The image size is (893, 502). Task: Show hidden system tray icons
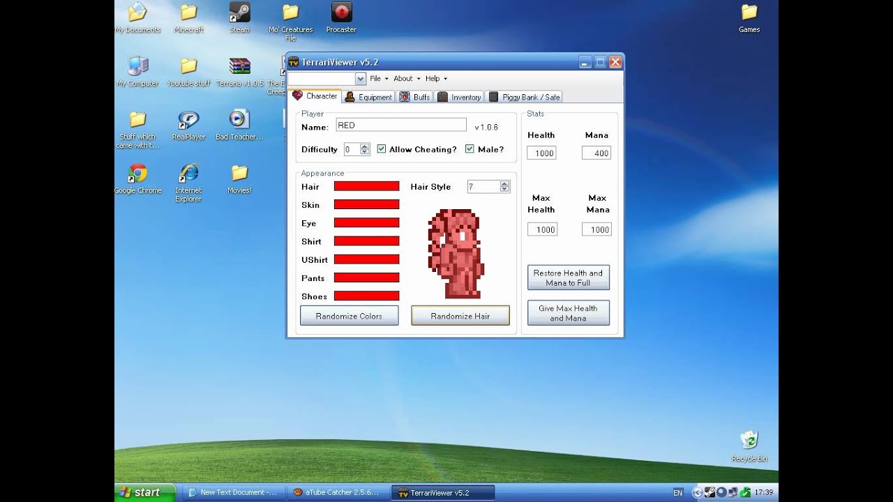click(697, 492)
